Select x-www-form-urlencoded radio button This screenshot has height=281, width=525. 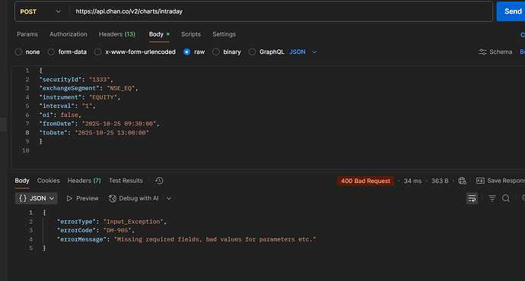pyautogui.click(x=97, y=52)
